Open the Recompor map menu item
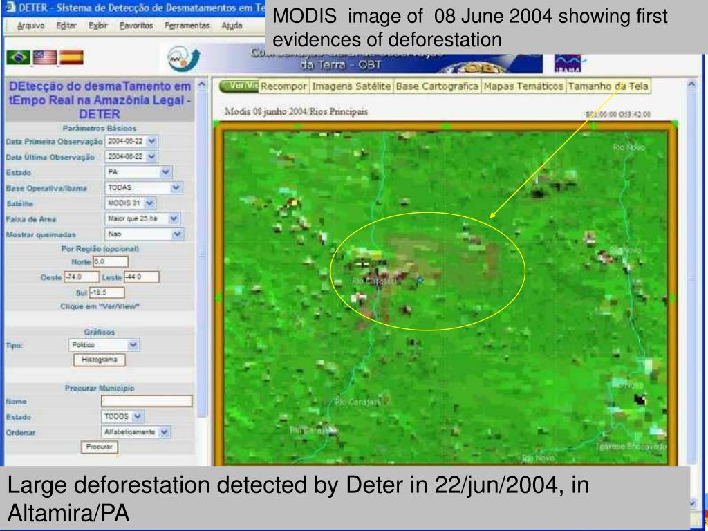This screenshot has width=708, height=531. pos(283,86)
